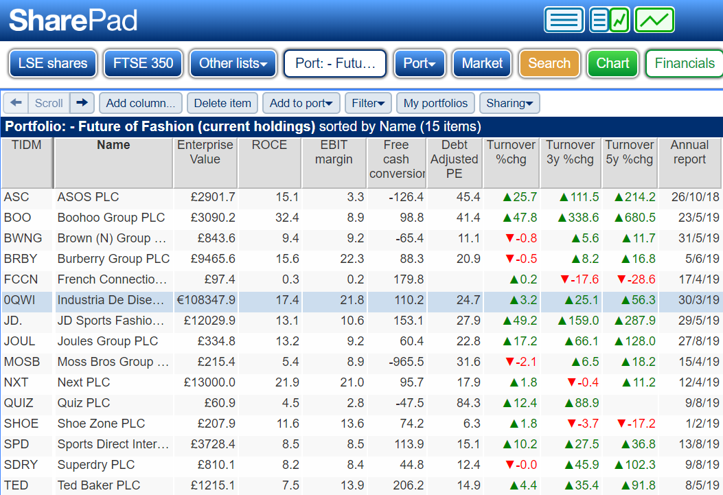Select the Ted Baker PLC row
This screenshot has height=495, width=723.
361,485
